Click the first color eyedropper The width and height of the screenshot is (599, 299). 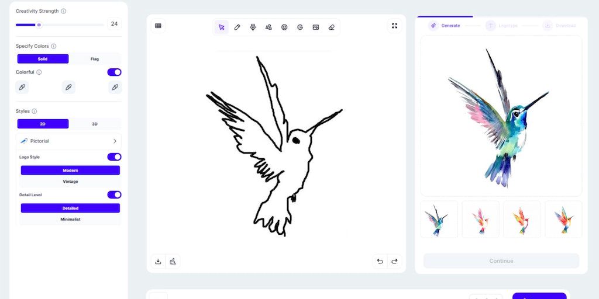click(x=22, y=87)
